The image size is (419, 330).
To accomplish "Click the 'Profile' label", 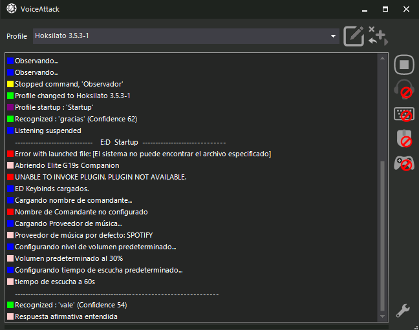I will (x=17, y=36).
